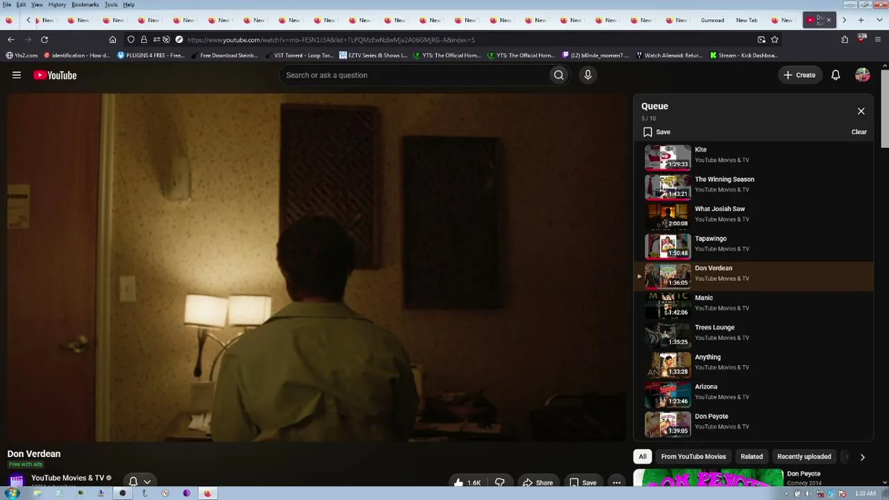The image size is (889, 500).
Task: Open a new browser tab
Action: tap(861, 20)
